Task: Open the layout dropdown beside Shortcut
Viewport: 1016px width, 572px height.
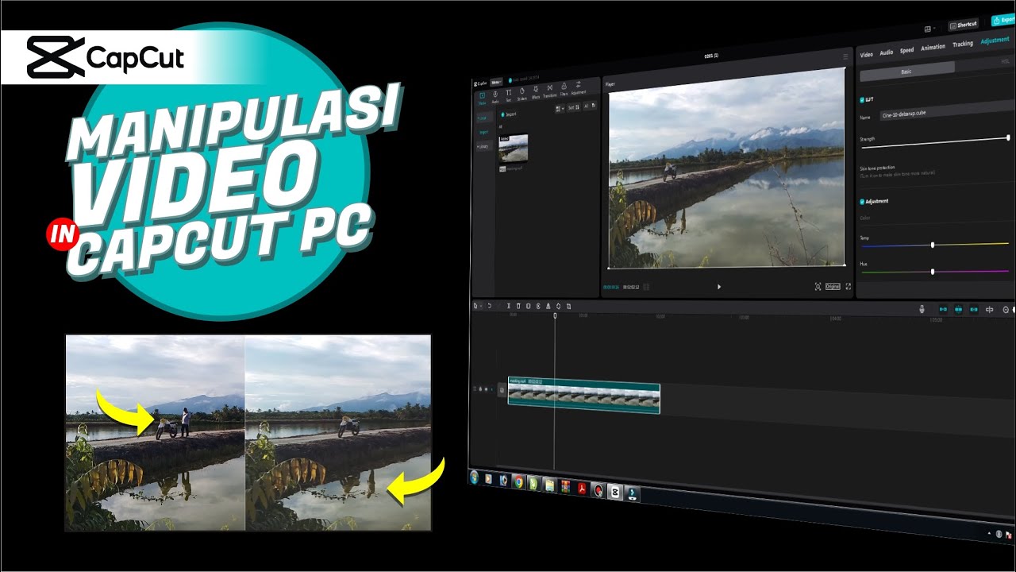Action: tap(929, 29)
